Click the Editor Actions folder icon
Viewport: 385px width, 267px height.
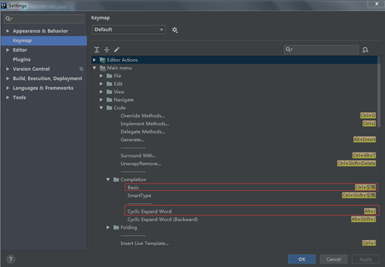pos(103,60)
